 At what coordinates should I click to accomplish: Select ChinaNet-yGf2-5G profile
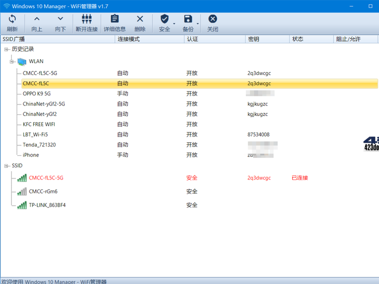pos(44,104)
